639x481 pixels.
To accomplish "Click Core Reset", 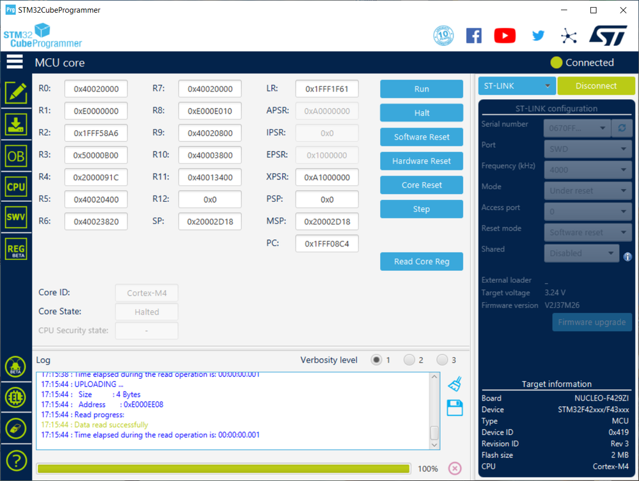I will click(422, 185).
